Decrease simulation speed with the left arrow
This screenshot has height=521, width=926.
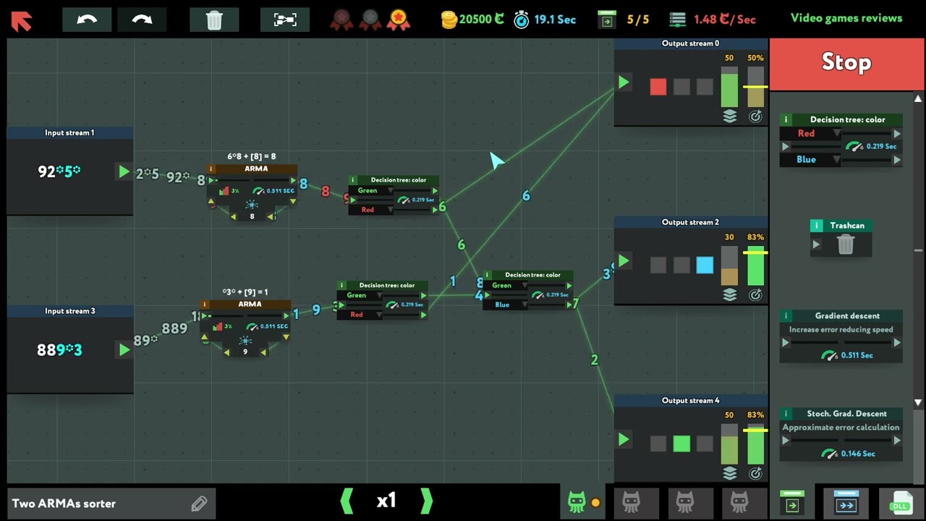pyautogui.click(x=347, y=501)
